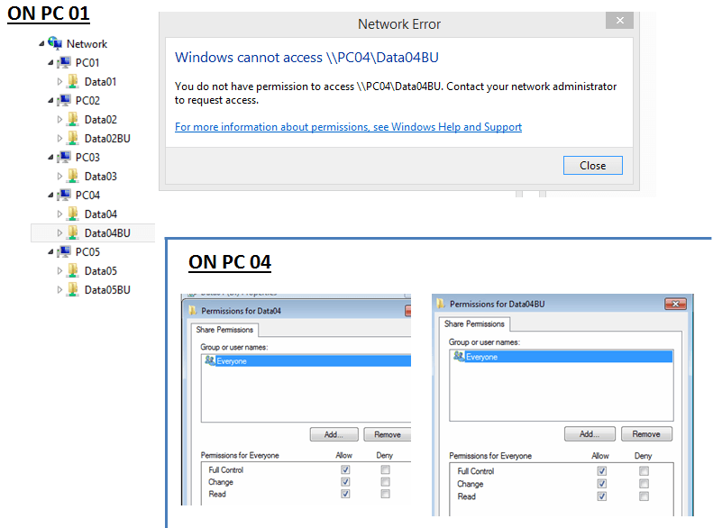
Task: Toggle Allow Full Control in Data04 permissions
Action: (345, 469)
